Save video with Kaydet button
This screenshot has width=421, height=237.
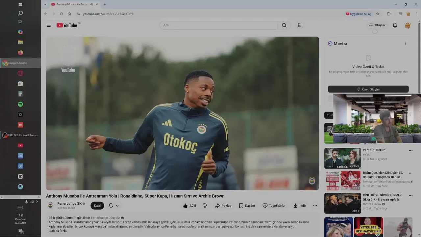pos(247,206)
